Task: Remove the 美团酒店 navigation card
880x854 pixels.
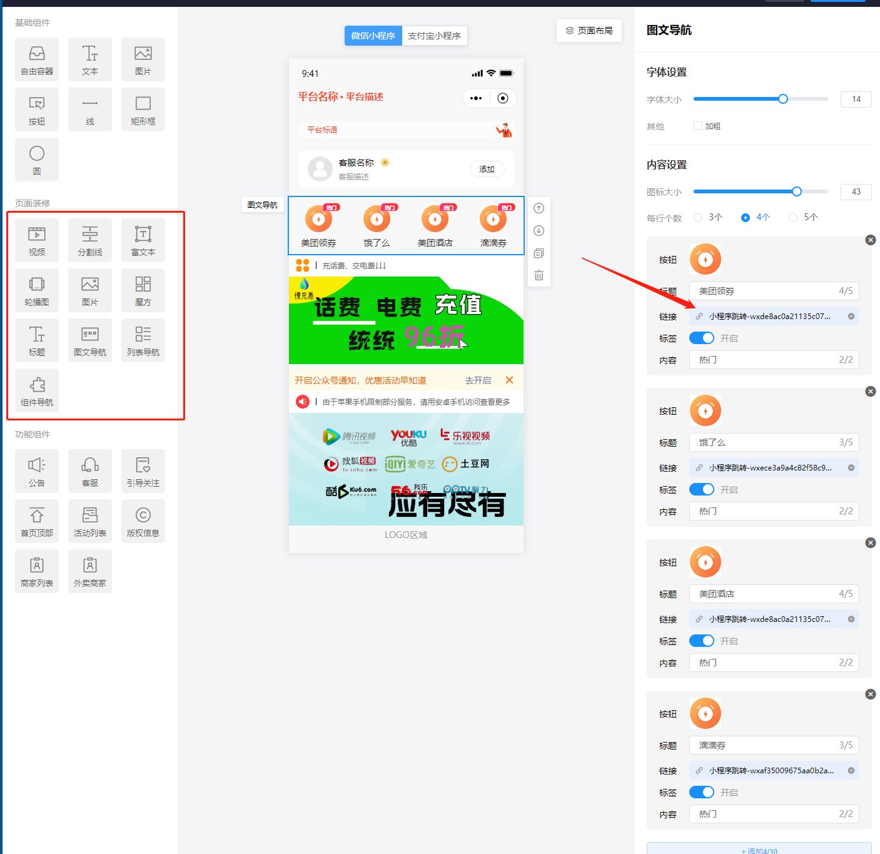Action: click(871, 543)
